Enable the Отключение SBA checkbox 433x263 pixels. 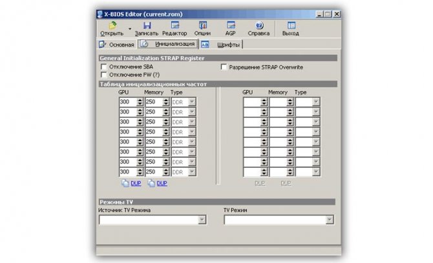pos(103,67)
